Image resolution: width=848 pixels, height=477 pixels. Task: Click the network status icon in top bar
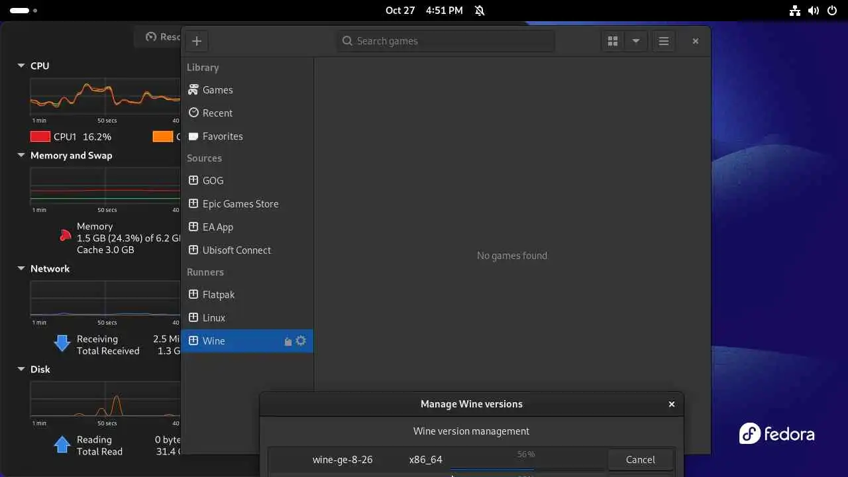(795, 11)
